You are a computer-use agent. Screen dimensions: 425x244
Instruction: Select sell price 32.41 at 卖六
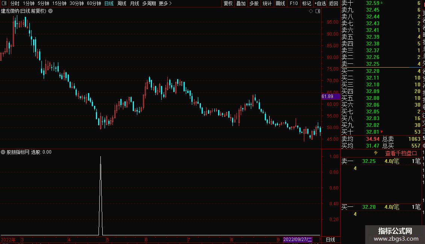coord(373,30)
